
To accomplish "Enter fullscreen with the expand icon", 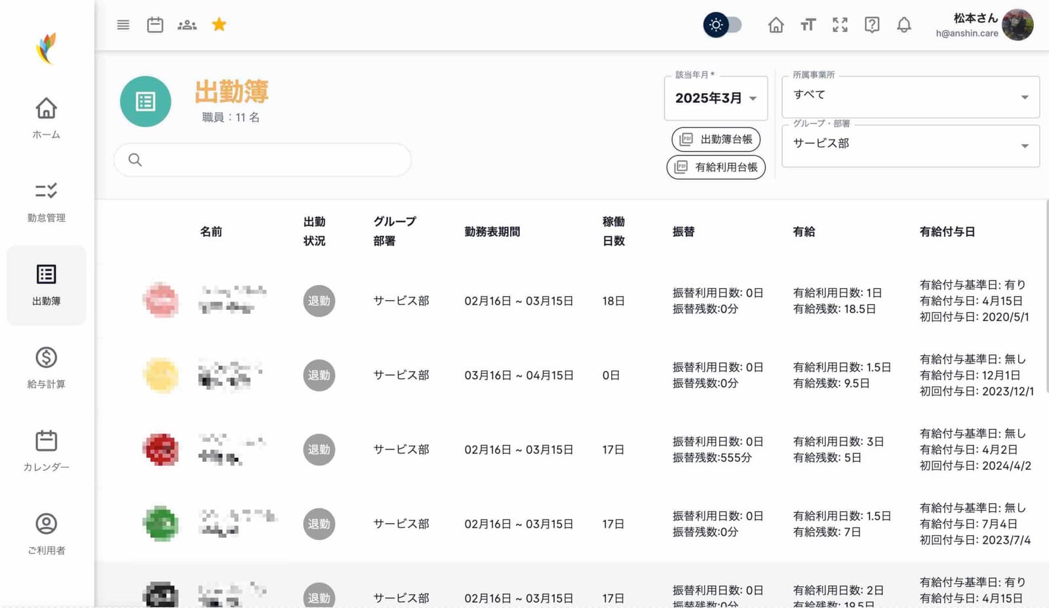I will click(x=840, y=25).
